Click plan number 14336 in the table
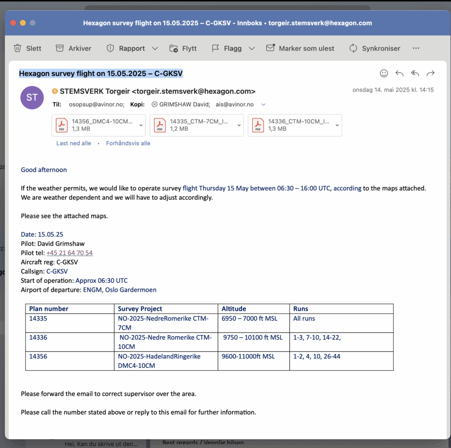This screenshot has height=448, width=451. click(x=38, y=337)
